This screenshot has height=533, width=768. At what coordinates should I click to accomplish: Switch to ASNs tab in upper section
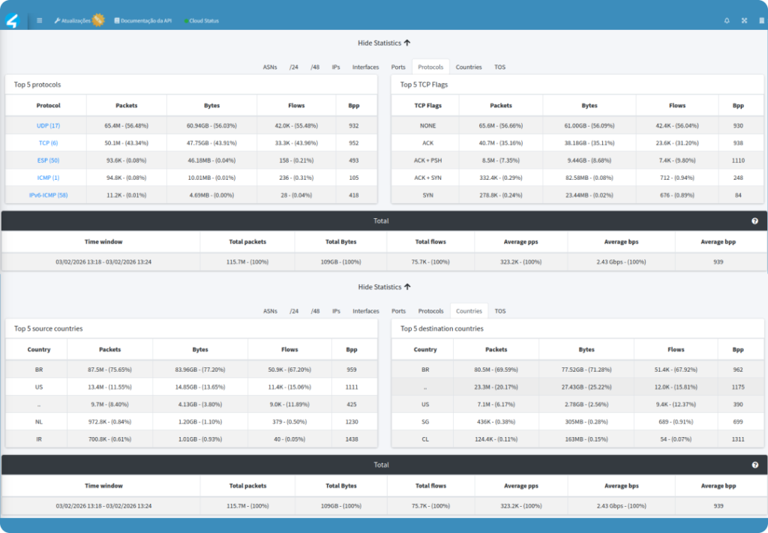pos(270,67)
